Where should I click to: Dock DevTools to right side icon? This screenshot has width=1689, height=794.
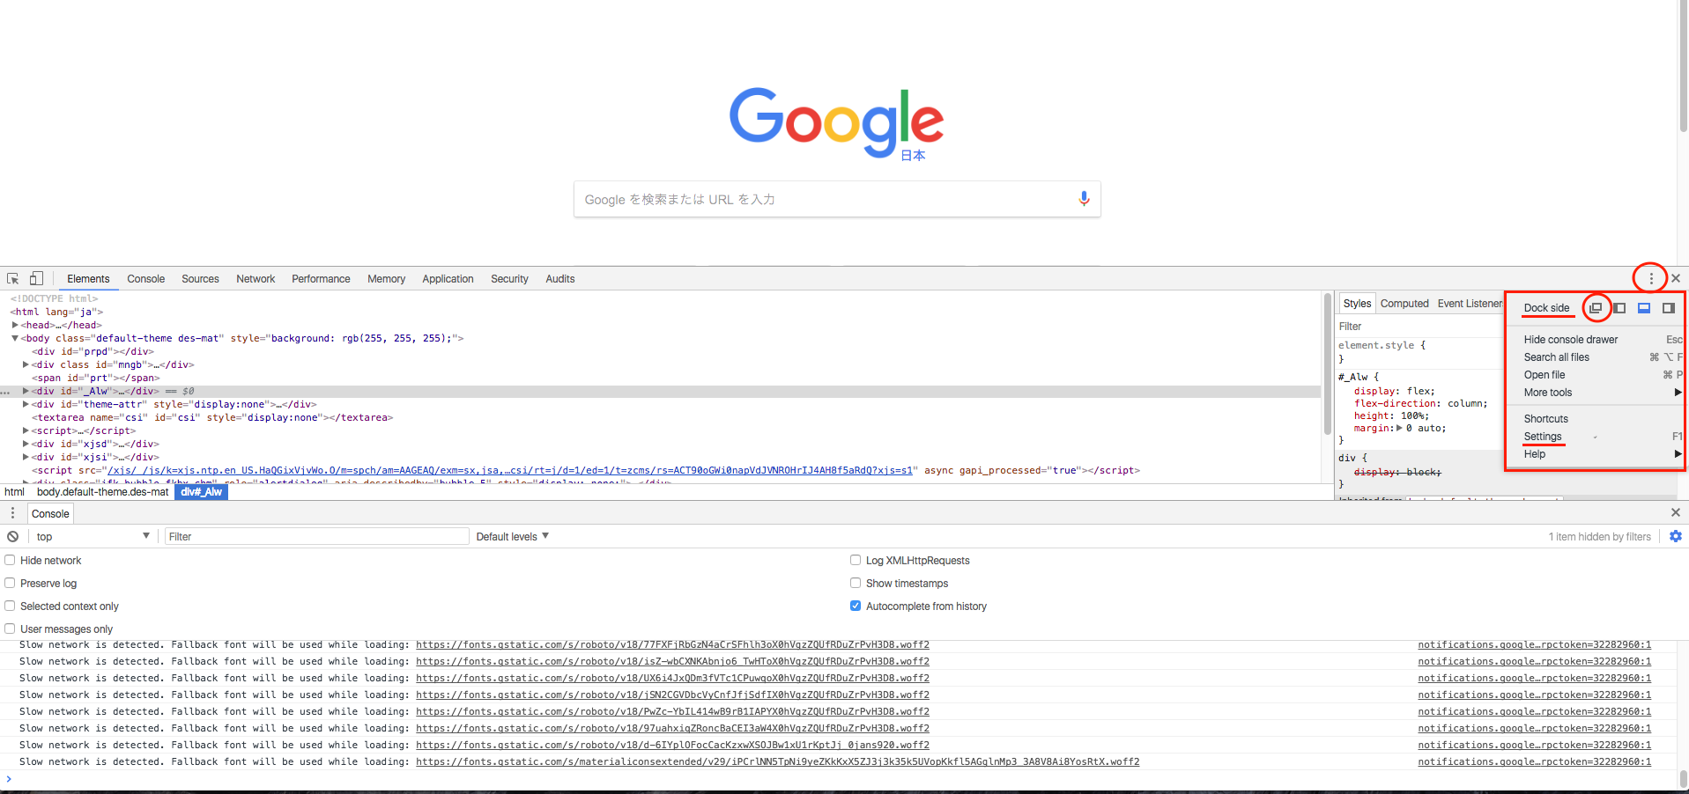(x=1669, y=308)
